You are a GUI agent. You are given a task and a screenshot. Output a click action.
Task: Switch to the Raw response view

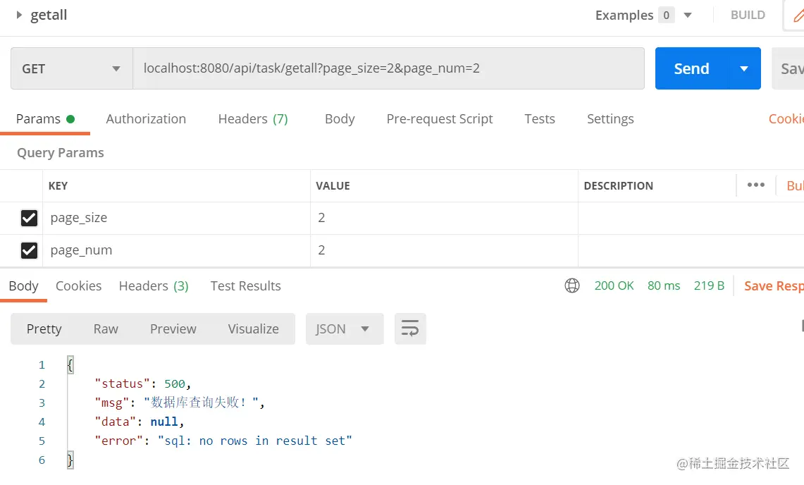click(x=106, y=329)
